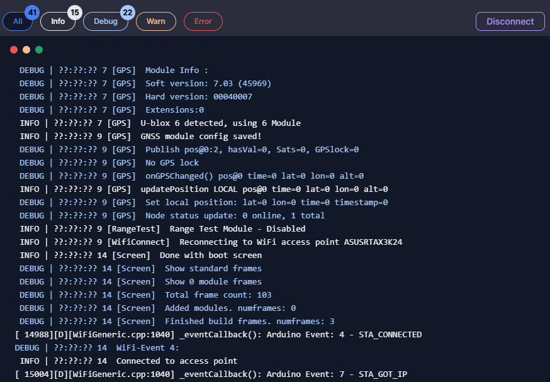Select the 'Module Info :' log line
This screenshot has width=550, height=382.
coord(114,70)
